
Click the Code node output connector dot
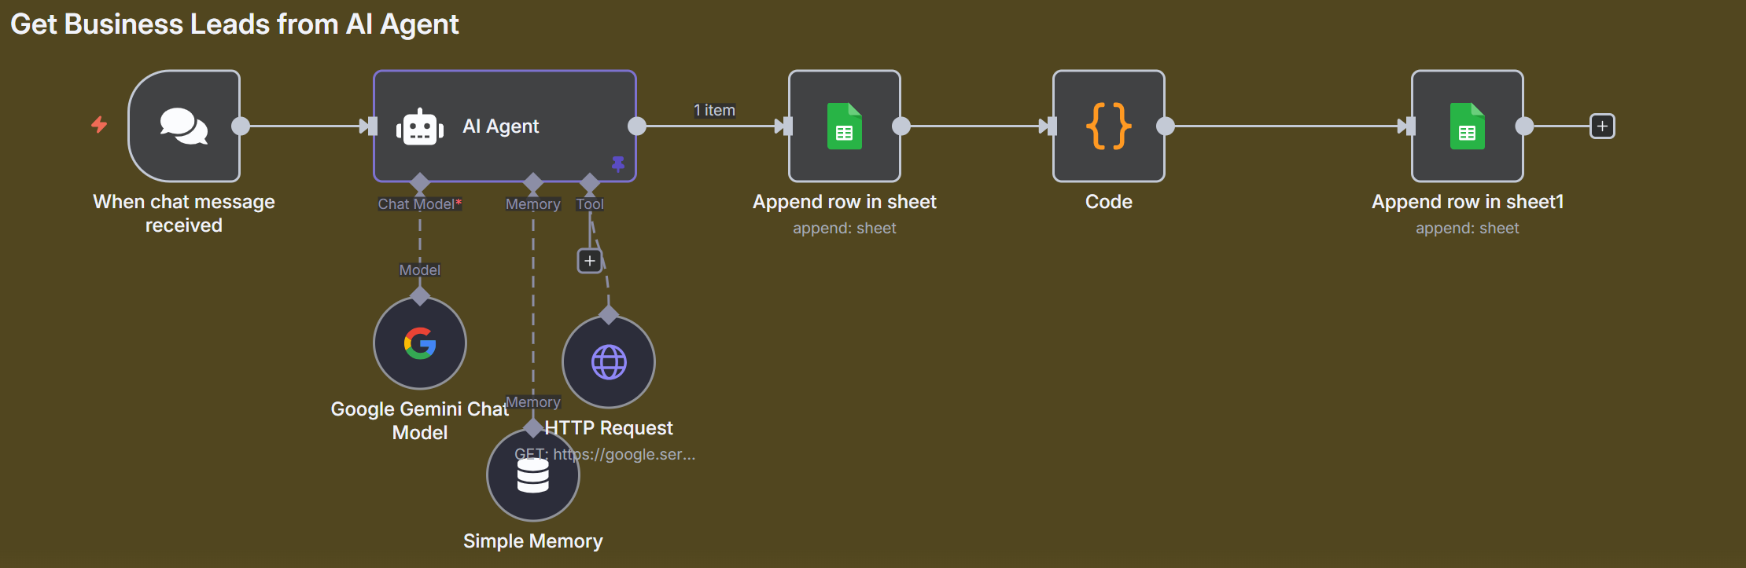(1166, 126)
